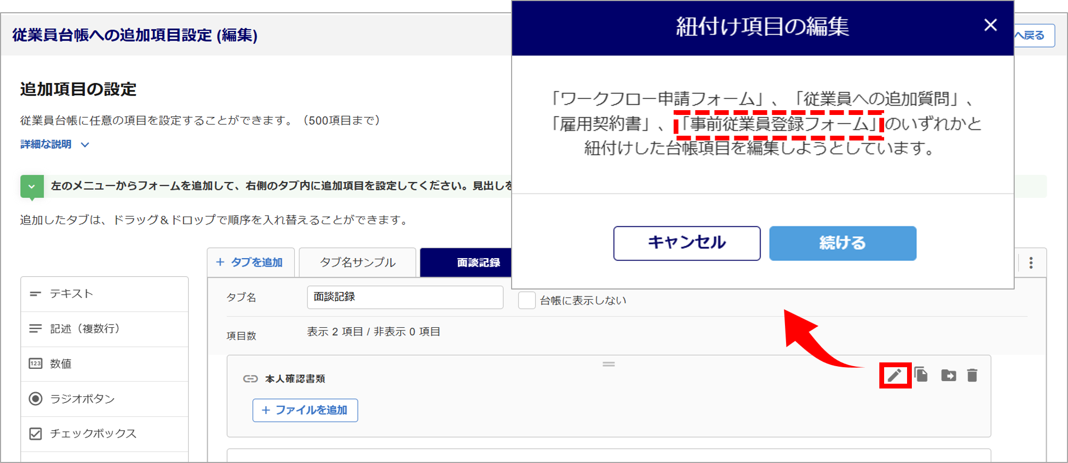Click the 続ける button
The height and width of the screenshot is (463, 1068).
pyautogui.click(x=843, y=243)
